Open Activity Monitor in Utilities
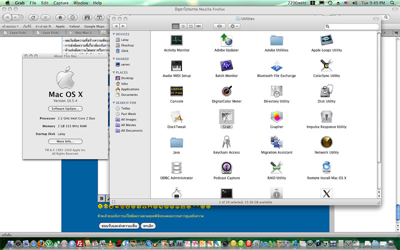The width and height of the screenshot is (400, 250). click(x=176, y=40)
